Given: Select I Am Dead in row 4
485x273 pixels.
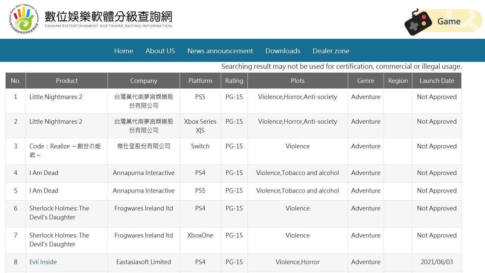Looking at the screenshot, I should click(x=44, y=173).
